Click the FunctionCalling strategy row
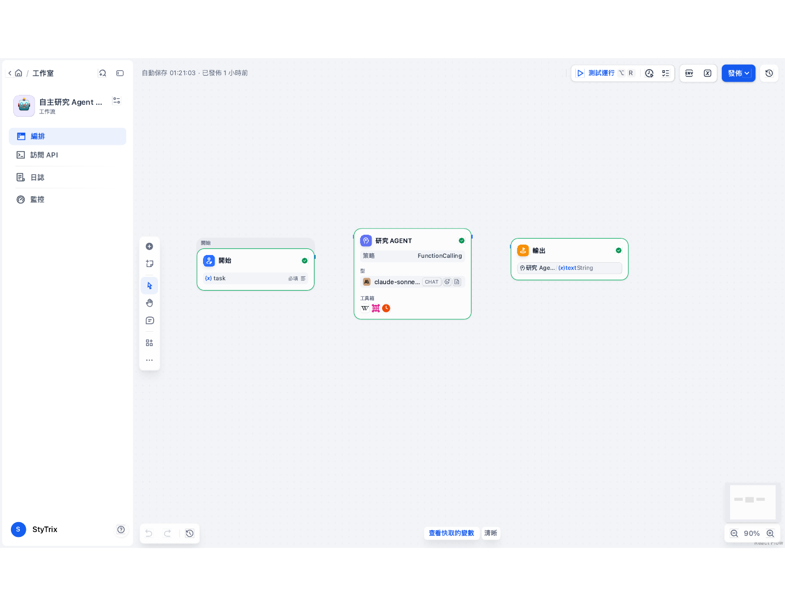Screen dimensions: 785x606 [413, 256]
